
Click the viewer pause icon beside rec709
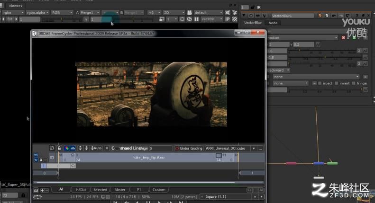click(x=196, y=19)
